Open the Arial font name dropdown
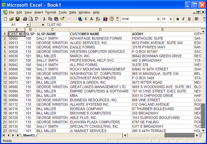The width and height of the screenshot is (207, 144). coord(158,19)
